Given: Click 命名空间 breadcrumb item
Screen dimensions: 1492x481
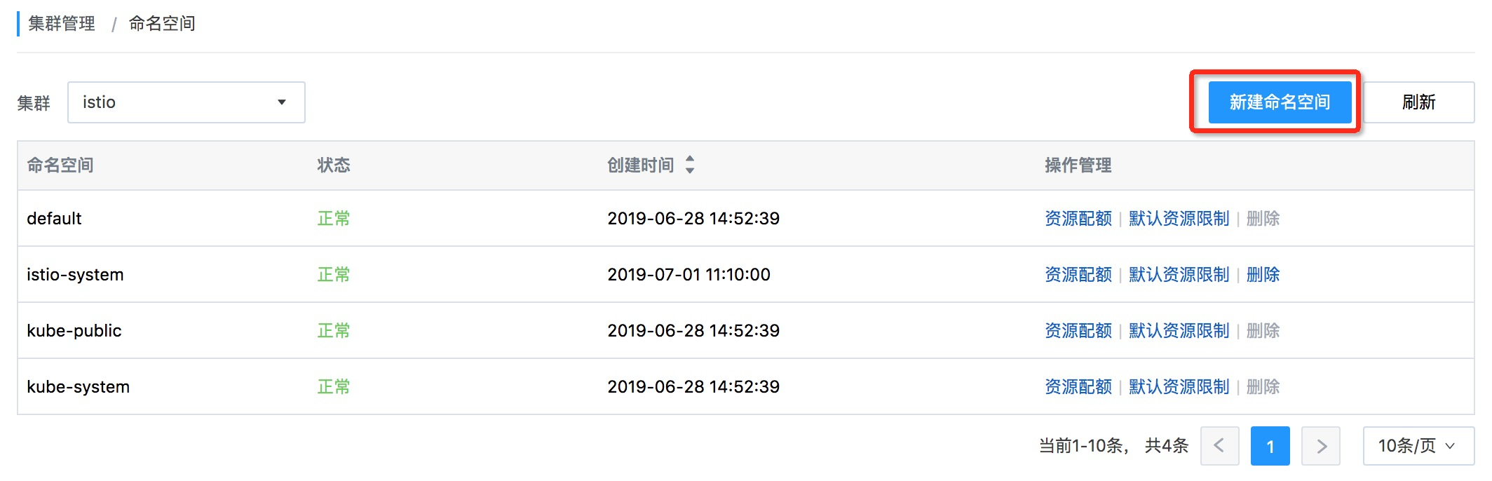Looking at the screenshot, I should 162,24.
